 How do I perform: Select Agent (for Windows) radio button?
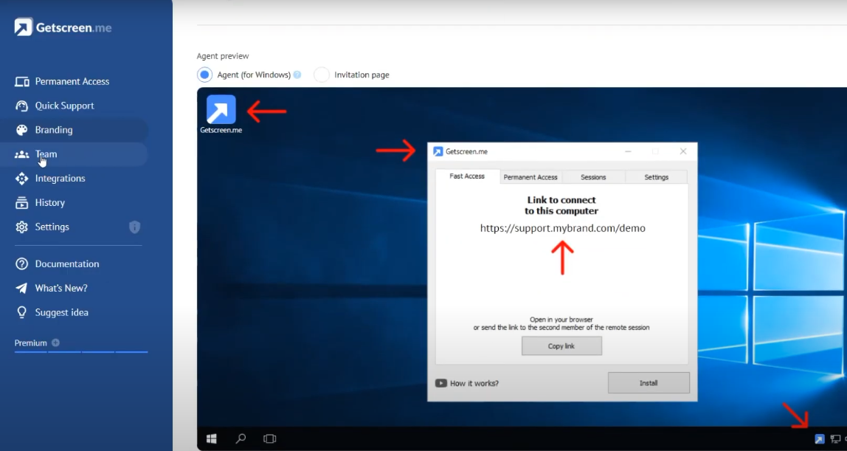click(204, 75)
